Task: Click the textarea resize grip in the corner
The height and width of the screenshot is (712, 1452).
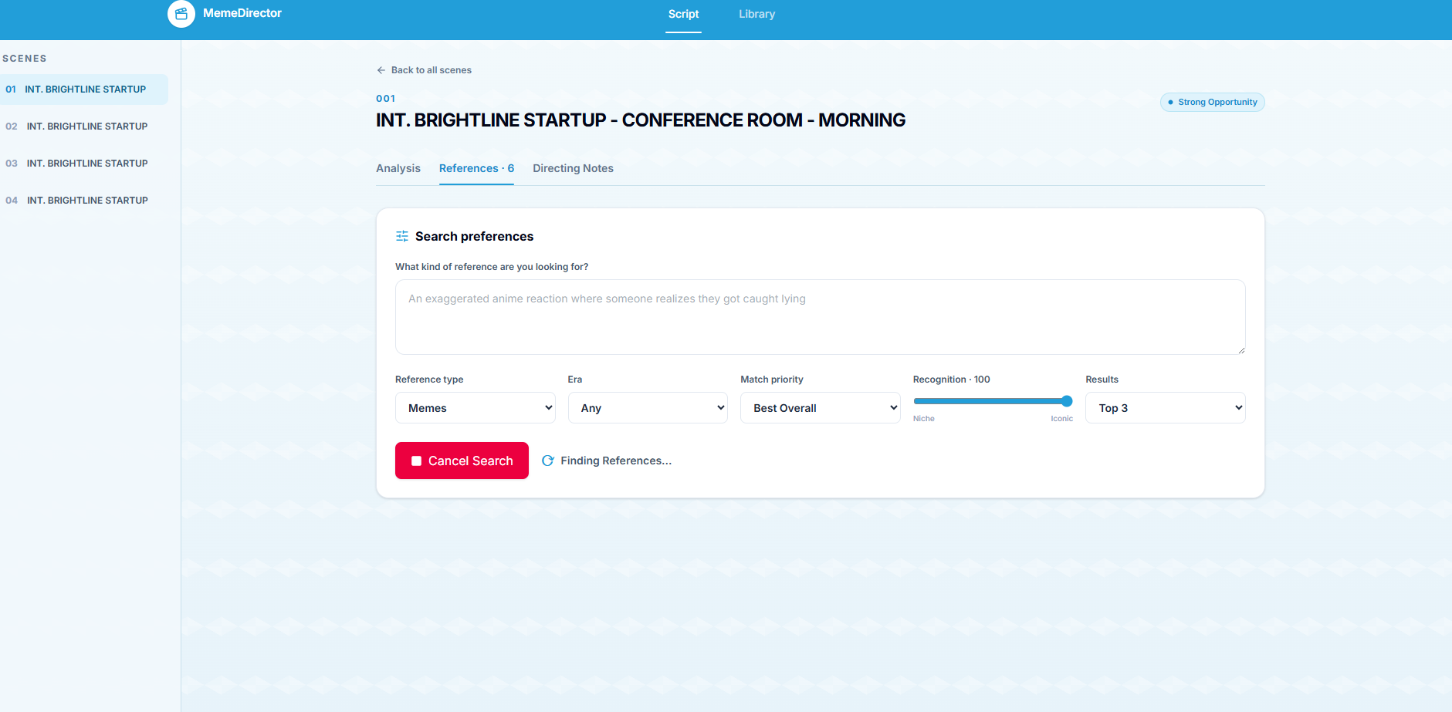Action: click(1241, 350)
